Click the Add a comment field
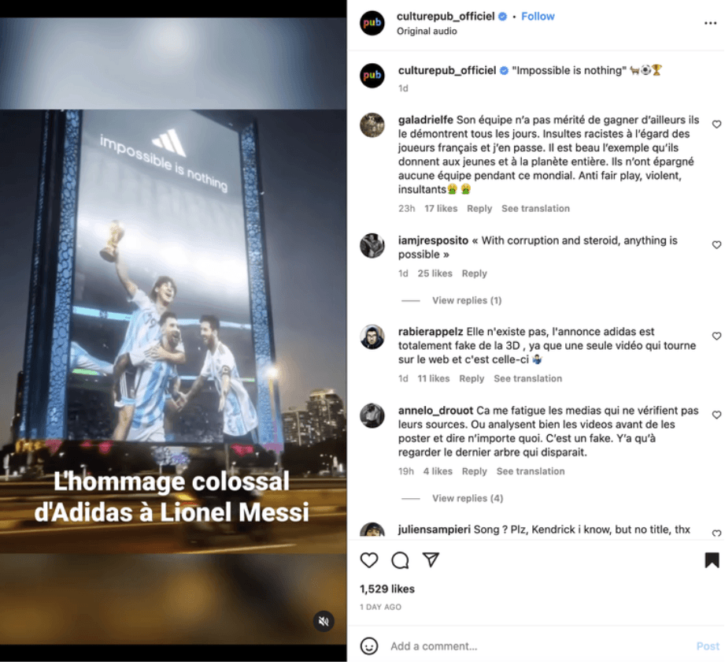 pyautogui.click(x=538, y=645)
